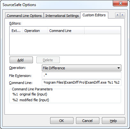The width and height of the screenshot is (130, 129).
Task: Switch to International Settings tab
Action: [62, 16]
